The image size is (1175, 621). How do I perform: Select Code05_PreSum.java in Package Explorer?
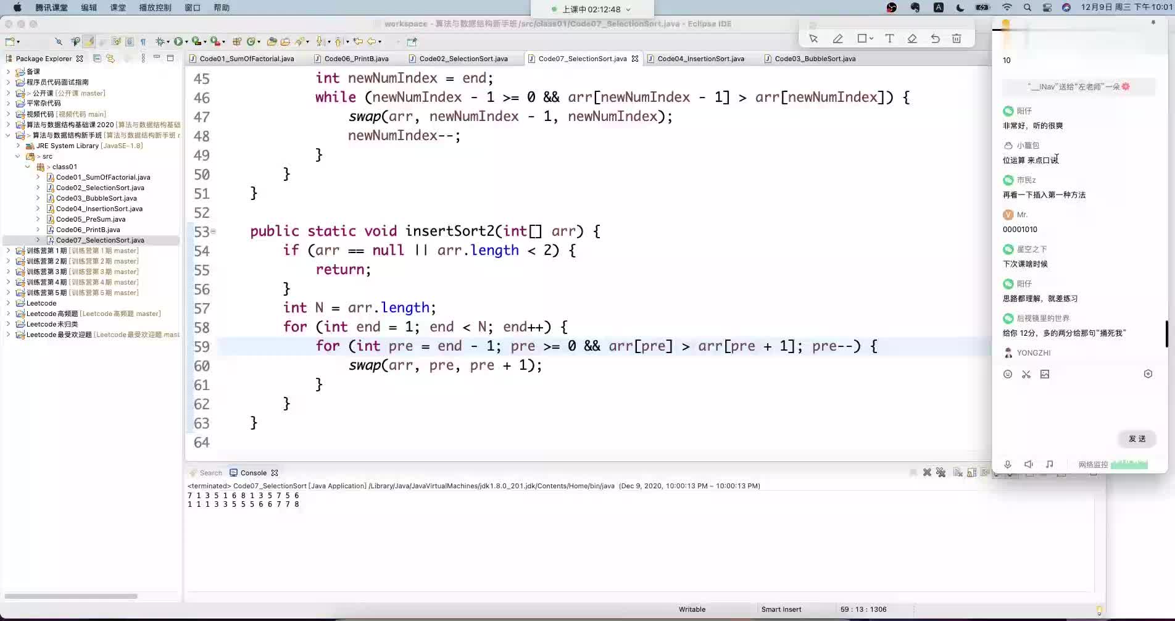click(90, 219)
